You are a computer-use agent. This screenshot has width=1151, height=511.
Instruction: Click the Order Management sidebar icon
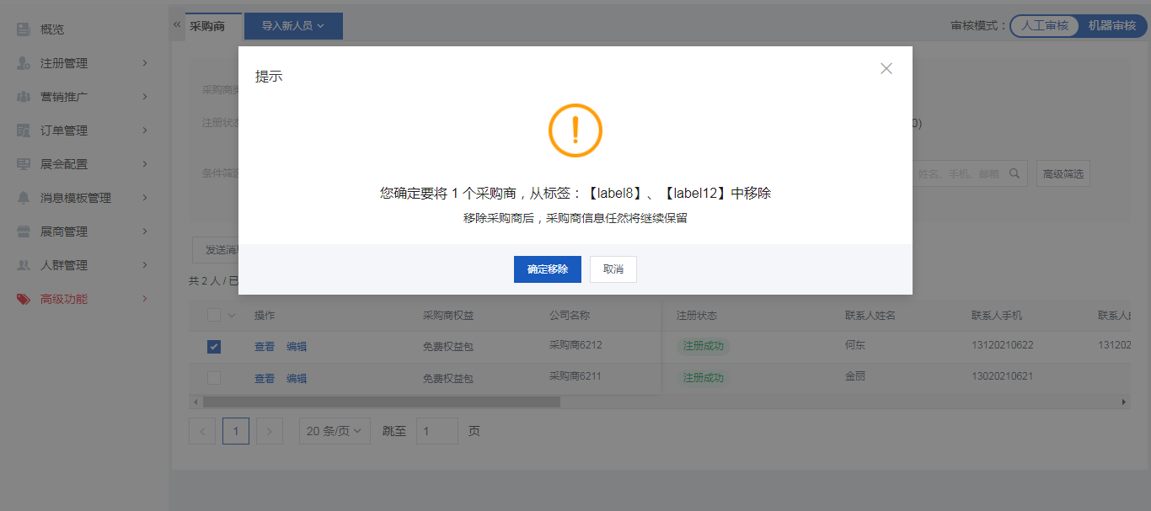[x=24, y=130]
